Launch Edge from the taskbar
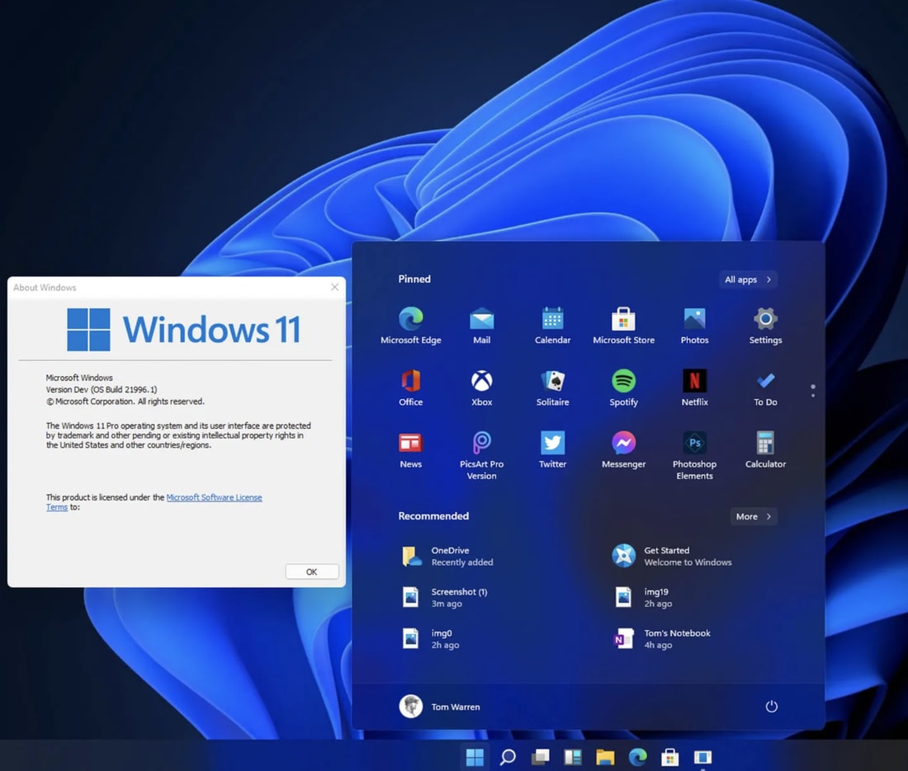908x771 pixels. (x=637, y=757)
